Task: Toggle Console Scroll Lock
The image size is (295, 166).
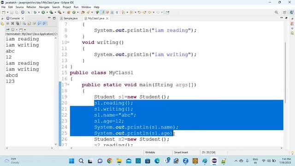Action: pyautogui.click(x=29, y=24)
